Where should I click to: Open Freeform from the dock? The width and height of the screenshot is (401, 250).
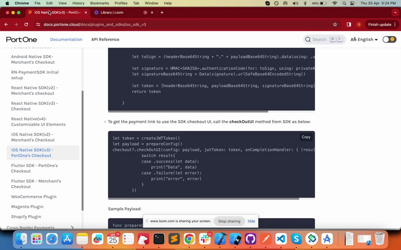click(x=98, y=239)
